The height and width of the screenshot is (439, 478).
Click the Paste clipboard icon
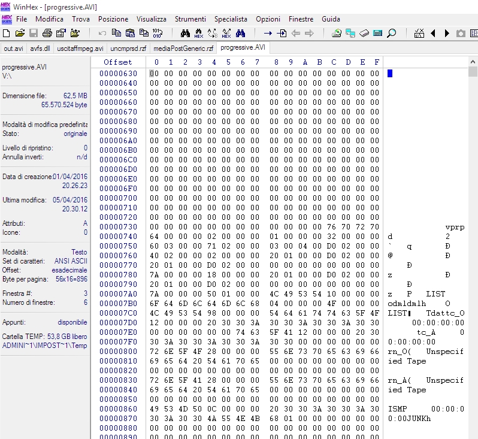click(130, 33)
